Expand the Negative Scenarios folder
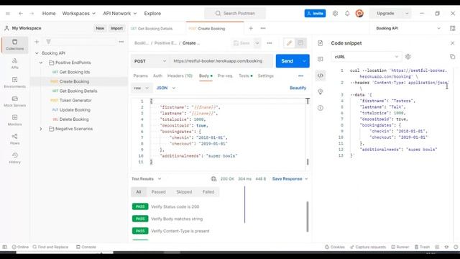Screen dimensions: 460x259 pos(41,129)
